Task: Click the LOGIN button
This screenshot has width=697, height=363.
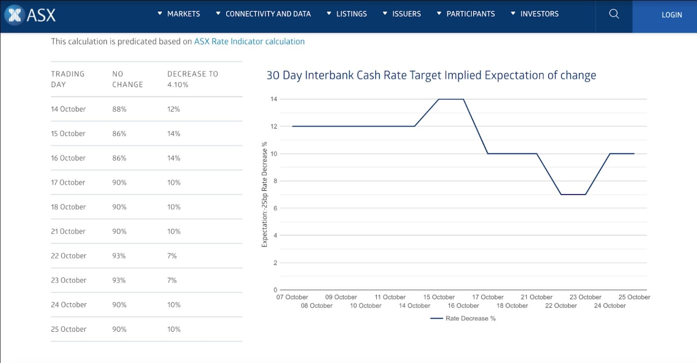Action: pyautogui.click(x=665, y=16)
